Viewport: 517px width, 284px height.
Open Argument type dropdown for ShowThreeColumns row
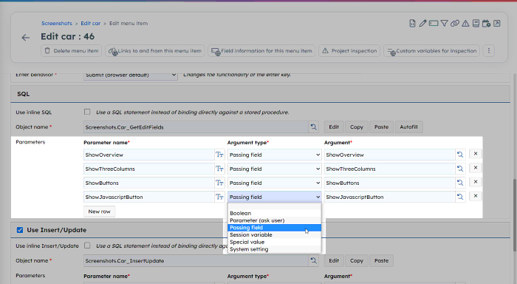tap(274, 169)
